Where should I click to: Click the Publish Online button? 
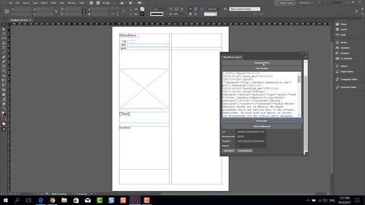285,3
